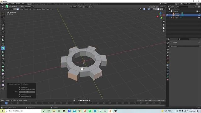Open the Playback dropdown in timeline
This screenshot has height=113, width=201.
click(x=8, y=100)
